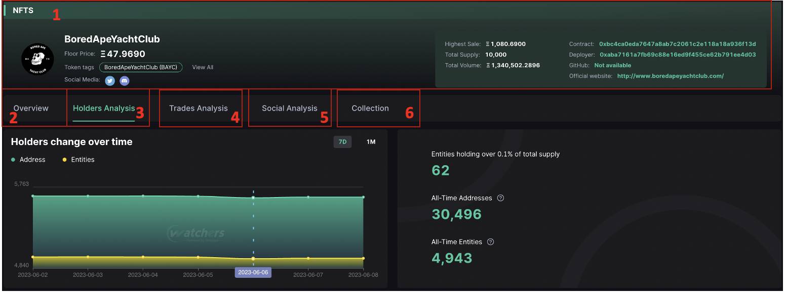Open the deployer address link
Screen dimensions: 785x292
678,55
